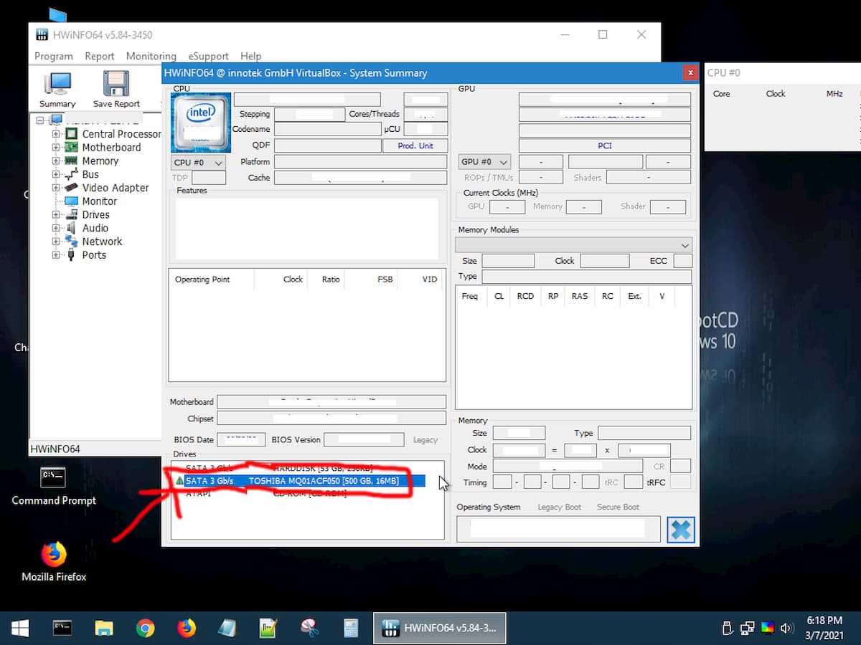Image resolution: width=861 pixels, height=645 pixels.
Task: Open the eSupport menu
Action: click(x=209, y=56)
